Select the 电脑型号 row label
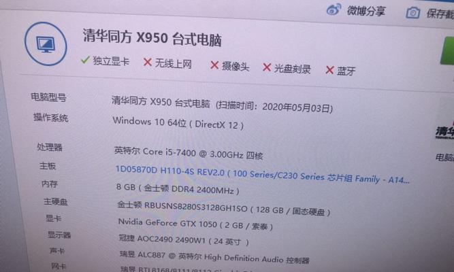The image size is (454, 272). coord(48,97)
